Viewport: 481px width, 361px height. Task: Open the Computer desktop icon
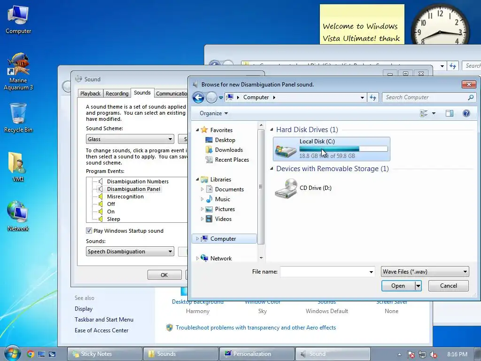(x=18, y=20)
